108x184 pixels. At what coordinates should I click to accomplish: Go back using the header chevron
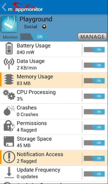tap(4, 7)
